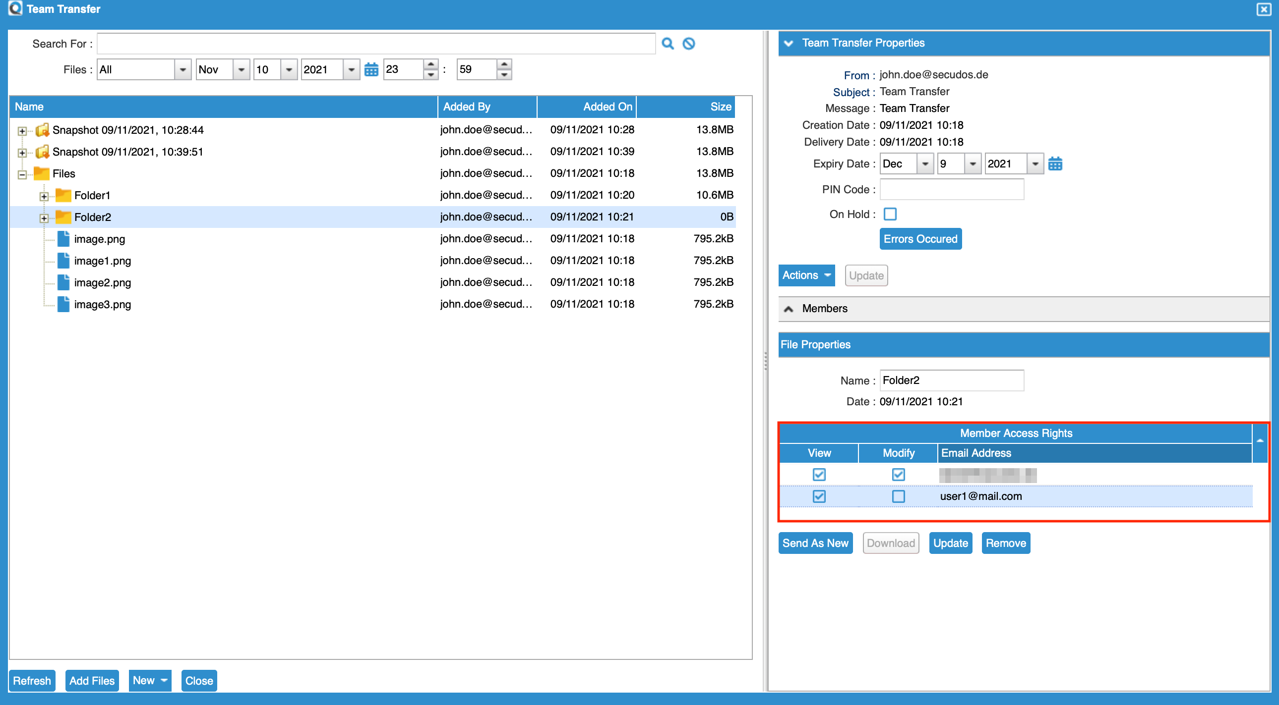Screen dimensions: 1279x705
Task: Open the Expiry Date month dropdown
Action: pyautogui.click(x=924, y=163)
